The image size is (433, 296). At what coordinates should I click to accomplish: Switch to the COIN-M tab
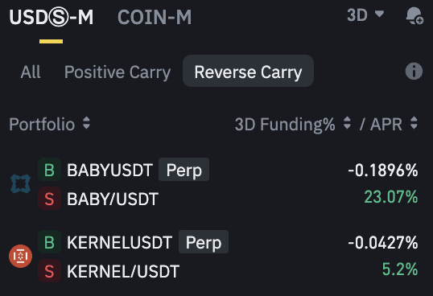pos(155,17)
